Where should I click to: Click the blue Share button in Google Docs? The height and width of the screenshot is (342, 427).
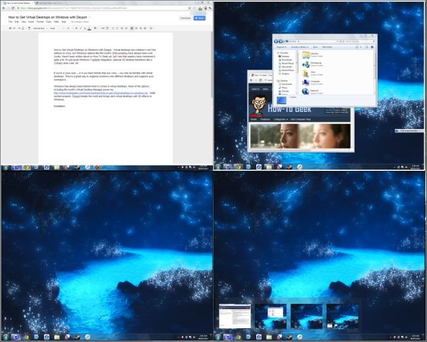[x=200, y=18]
